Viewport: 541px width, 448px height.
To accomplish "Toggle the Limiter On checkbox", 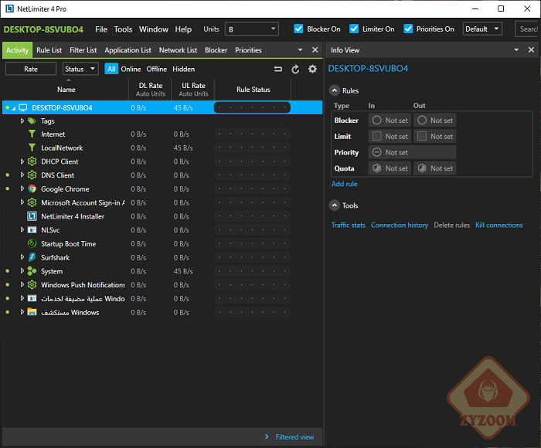I will (354, 29).
